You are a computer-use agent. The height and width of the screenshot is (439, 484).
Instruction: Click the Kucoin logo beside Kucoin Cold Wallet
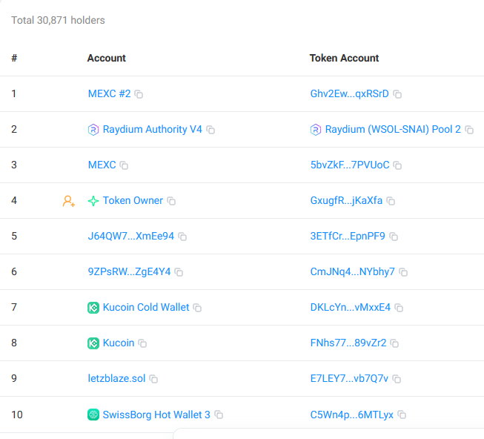(93, 308)
